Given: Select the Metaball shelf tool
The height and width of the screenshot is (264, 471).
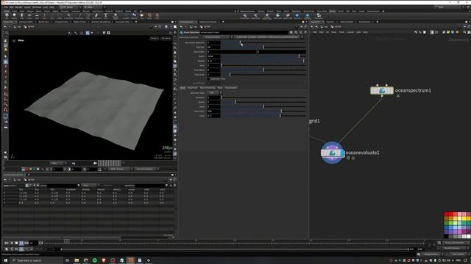Looking at the screenshot, I should point(134,16).
